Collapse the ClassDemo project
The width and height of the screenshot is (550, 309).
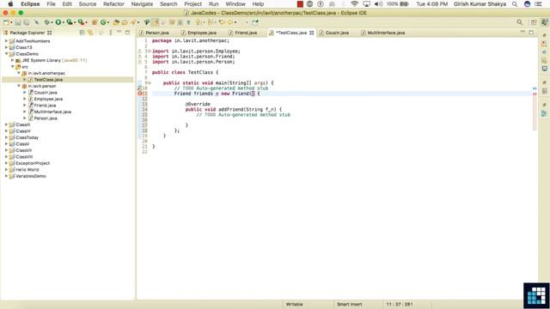6,54
